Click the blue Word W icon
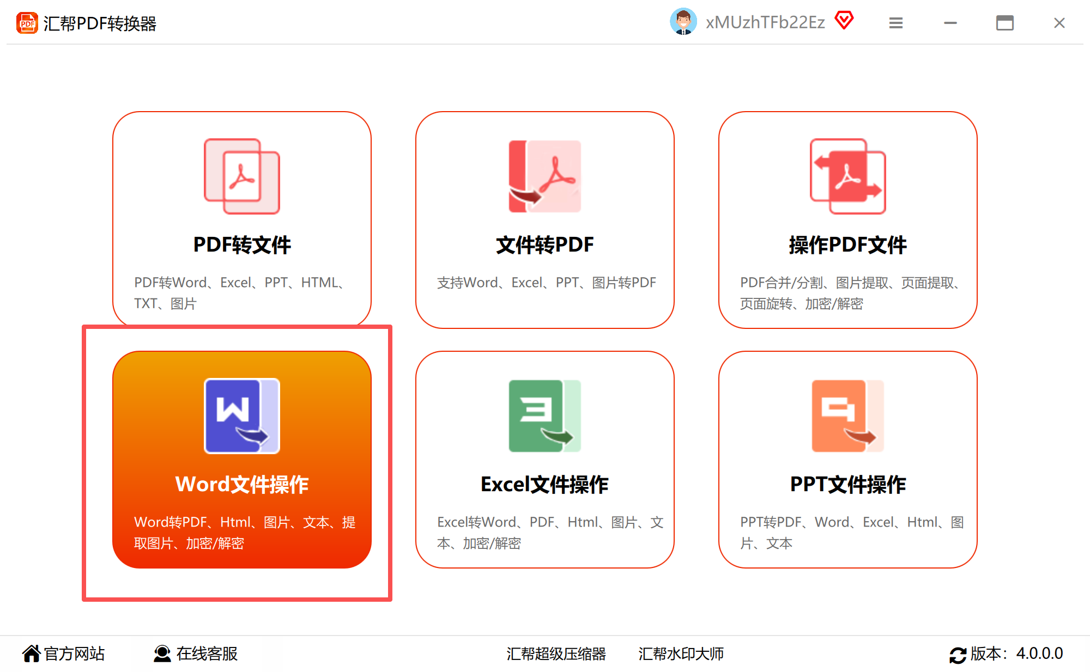The height and width of the screenshot is (672, 1090). coord(241,416)
